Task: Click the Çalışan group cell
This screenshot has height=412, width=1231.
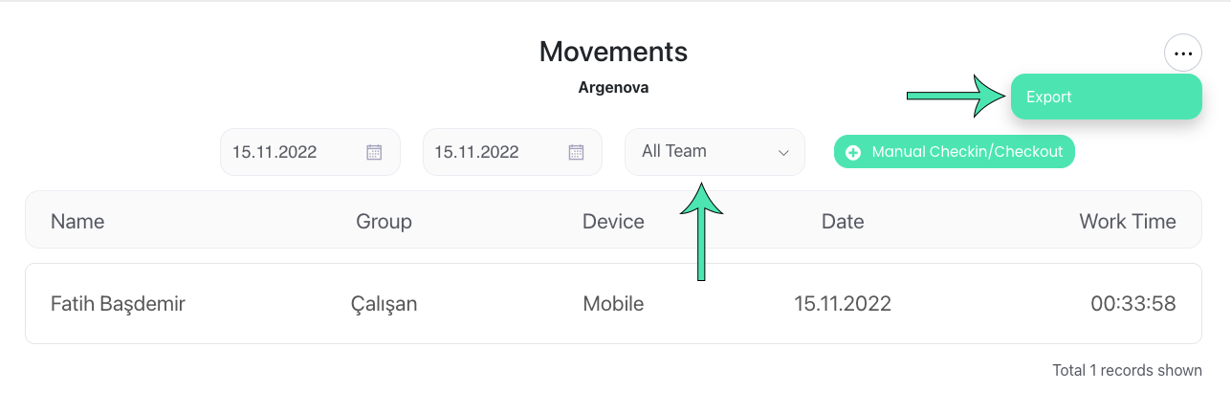Action: [x=384, y=304]
